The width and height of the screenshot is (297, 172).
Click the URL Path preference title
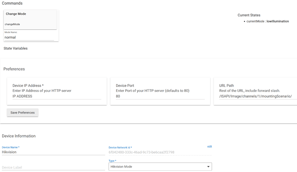click(226, 86)
